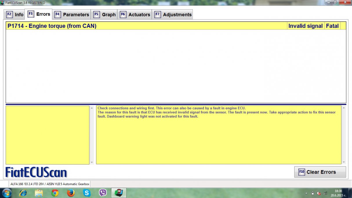
Task: Open the Info tab
Action: click(x=15, y=14)
